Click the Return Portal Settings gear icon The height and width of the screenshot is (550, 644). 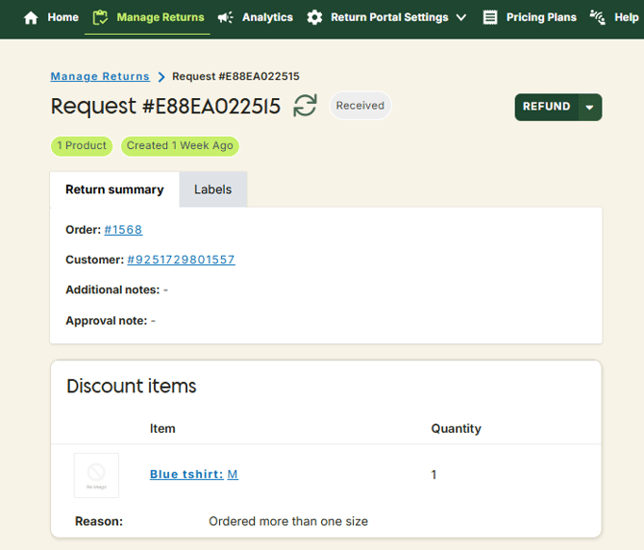pyautogui.click(x=314, y=17)
